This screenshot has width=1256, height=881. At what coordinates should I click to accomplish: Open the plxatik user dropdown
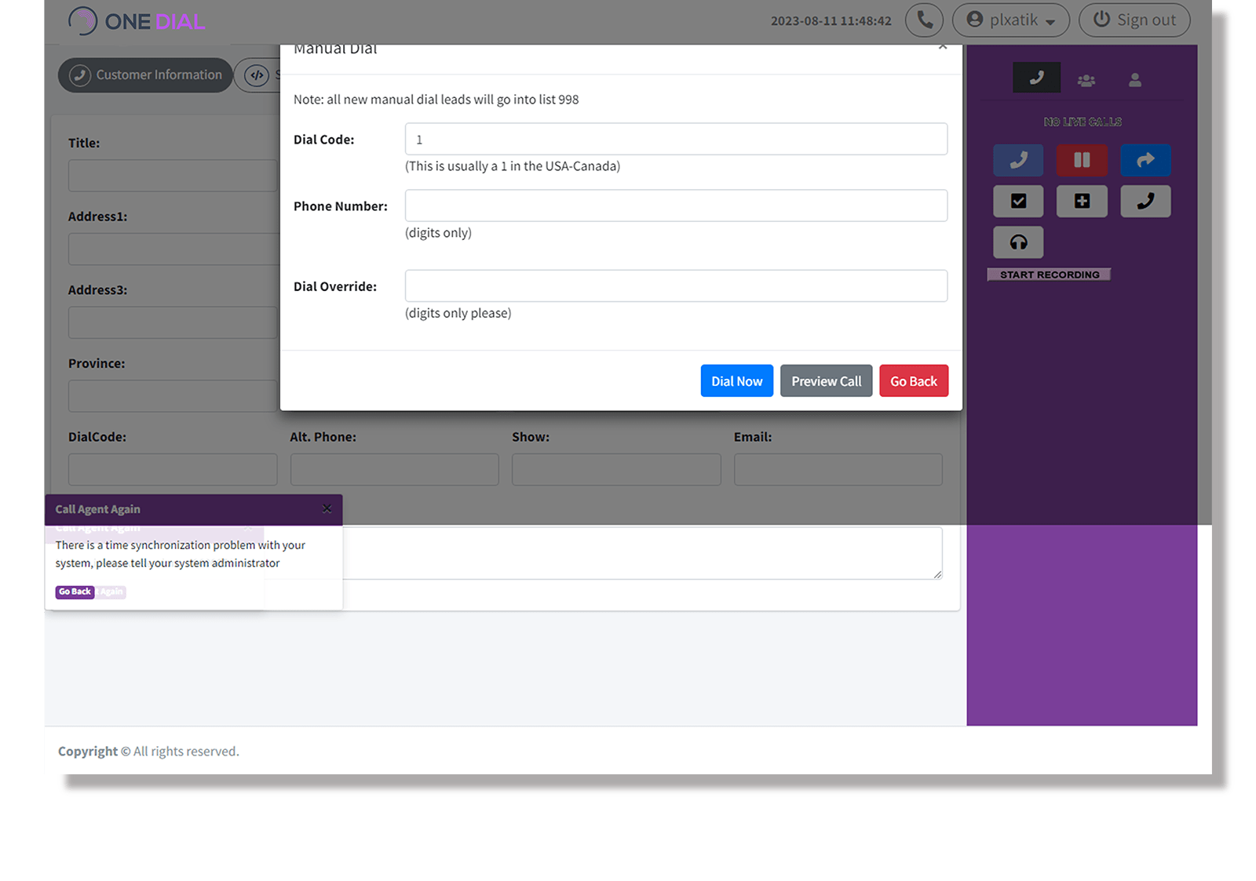[x=1010, y=20]
